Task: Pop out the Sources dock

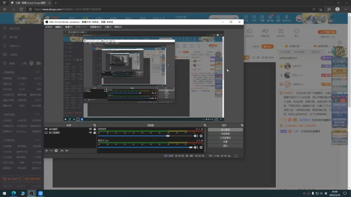Action: [x=95, y=125]
